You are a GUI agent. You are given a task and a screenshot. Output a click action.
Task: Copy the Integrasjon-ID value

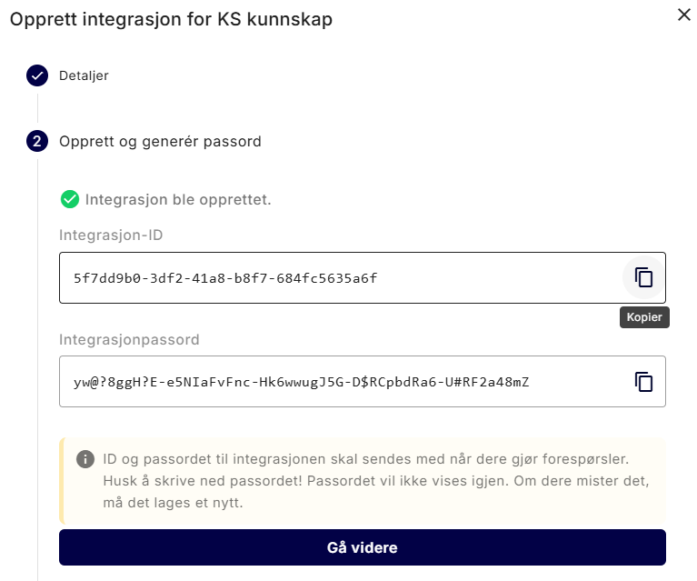pyautogui.click(x=643, y=277)
